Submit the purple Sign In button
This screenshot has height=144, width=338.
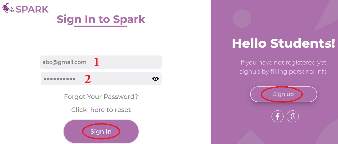(101, 131)
